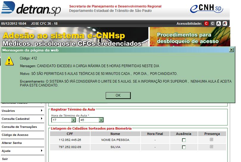The width and height of the screenshot is (241, 162).
Task: Click the JOSE CFC 36 - 18 user label
Action: click(44, 23)
